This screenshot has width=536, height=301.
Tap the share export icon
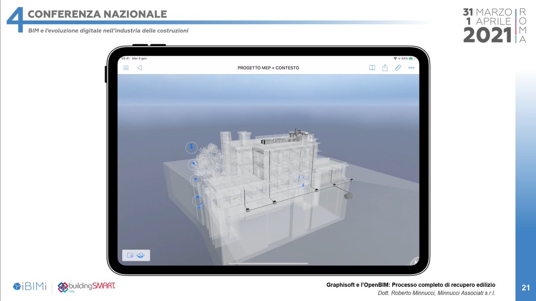[x=385, y=68]
